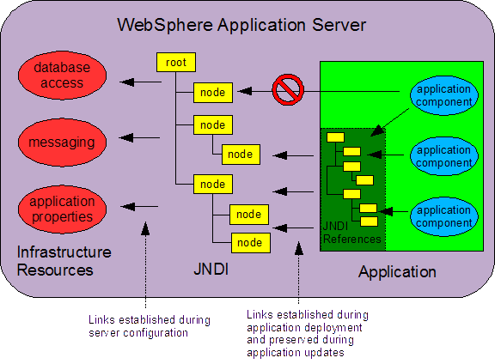Select the messaging red ellipse
Viewport: 495px width, 364px height.
(62, 143)
